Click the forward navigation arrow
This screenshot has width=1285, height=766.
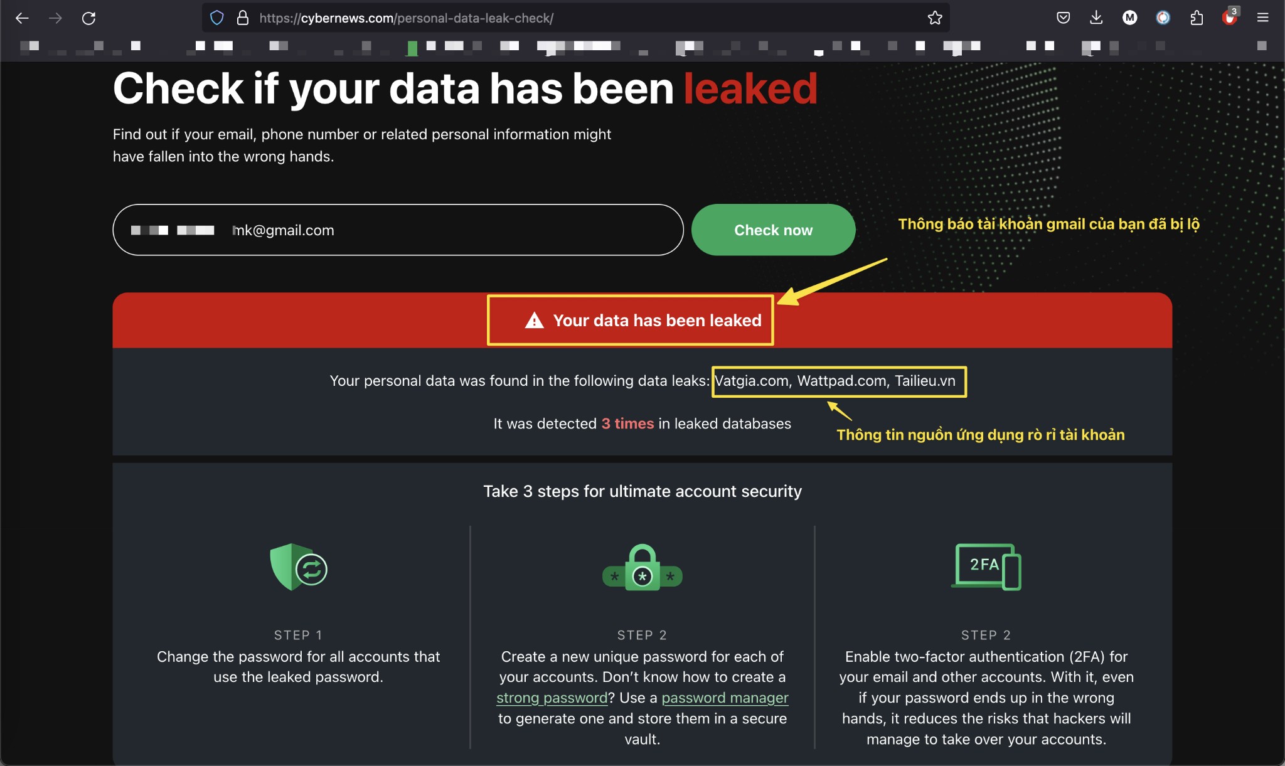(x=55, y=18)
